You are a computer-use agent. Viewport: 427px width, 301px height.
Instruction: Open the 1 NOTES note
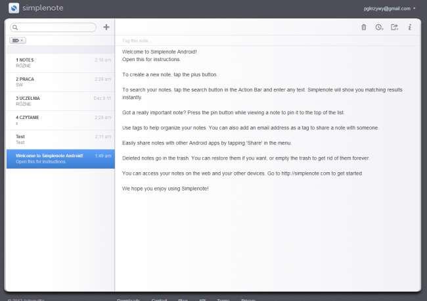click(60, 63)
